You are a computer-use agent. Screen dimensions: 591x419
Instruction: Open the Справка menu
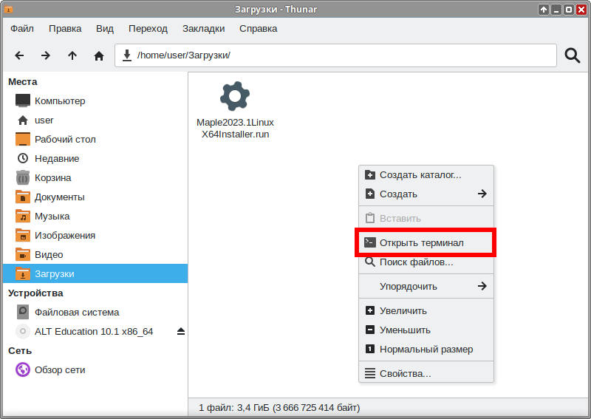258,29
